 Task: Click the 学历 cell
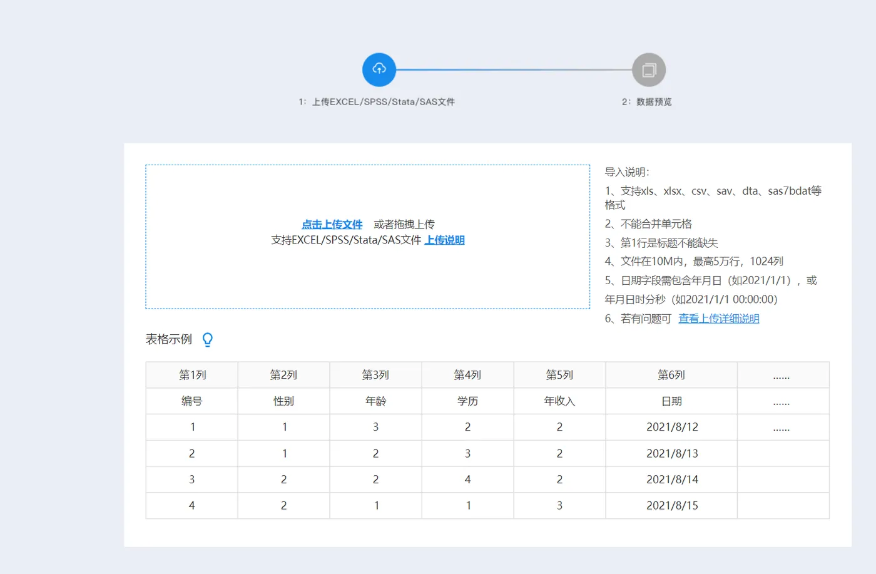tap(467, 401)
